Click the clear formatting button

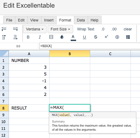click(128, 29)
